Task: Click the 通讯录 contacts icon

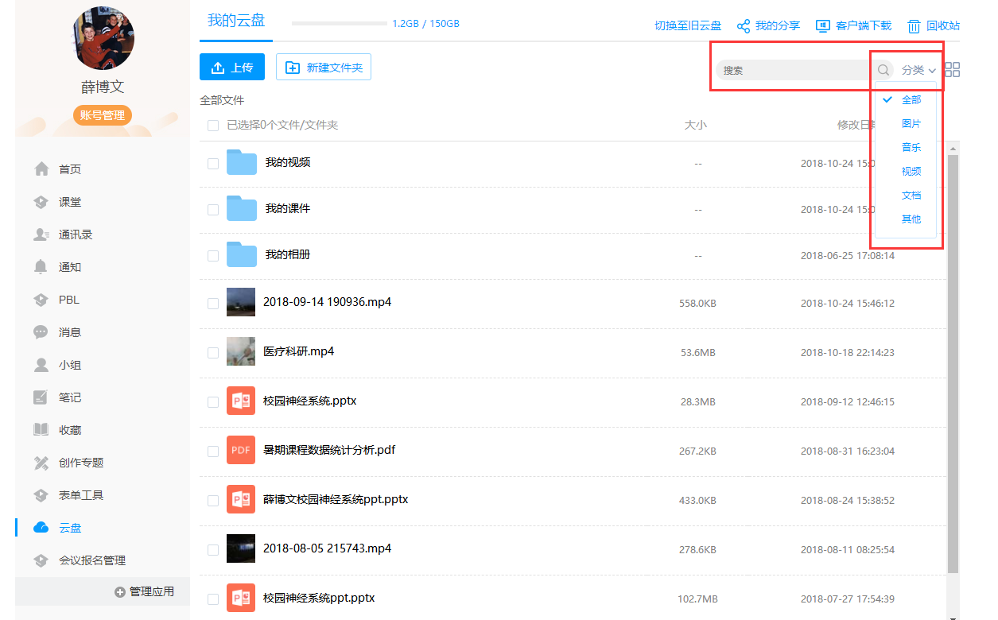Action: pyautogui.click(x=41, y=234)
